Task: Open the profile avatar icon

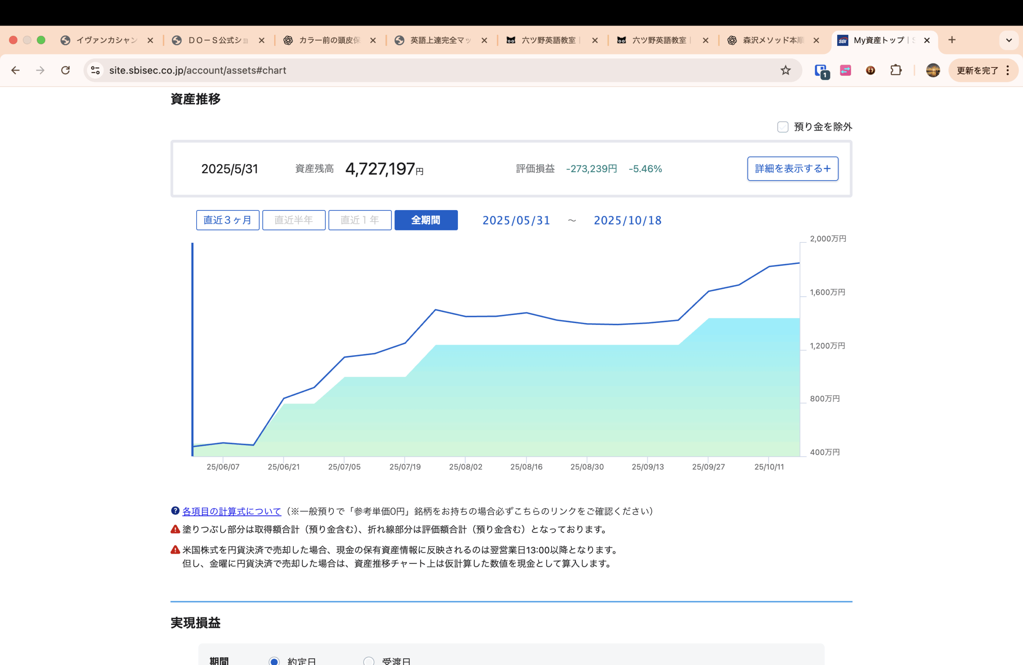Action: pyautogui.click(x=933, y=70)
